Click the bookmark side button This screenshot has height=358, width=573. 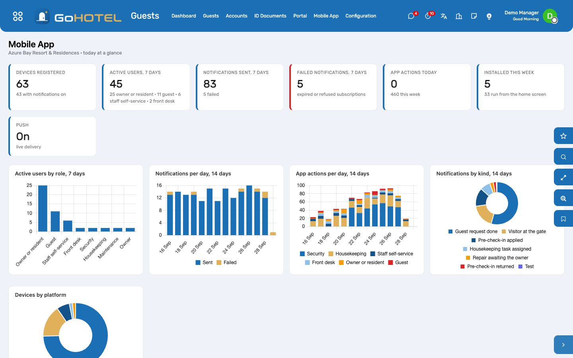pyautogui.click(x=563, y=219)
